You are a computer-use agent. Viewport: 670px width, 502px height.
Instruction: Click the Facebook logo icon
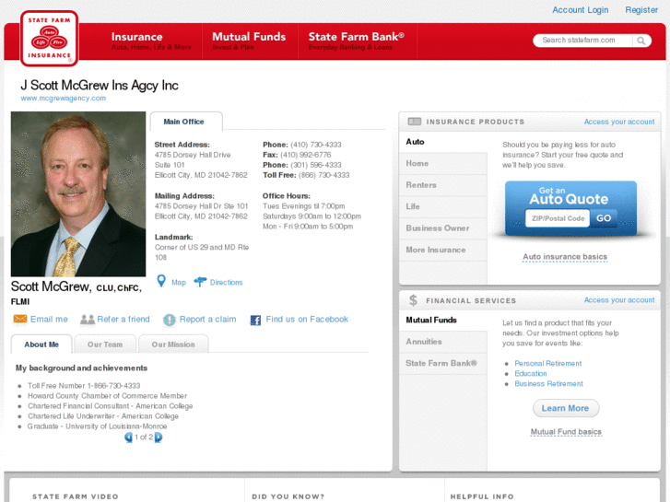(255, 320)
